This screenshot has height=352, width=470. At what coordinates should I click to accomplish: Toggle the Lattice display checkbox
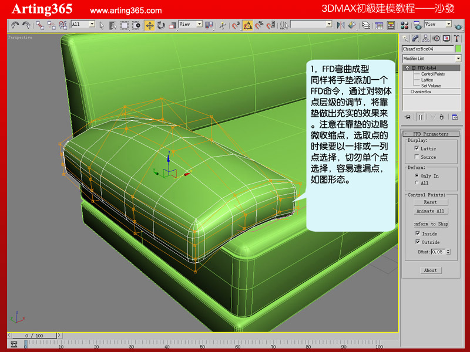point(417,148)
